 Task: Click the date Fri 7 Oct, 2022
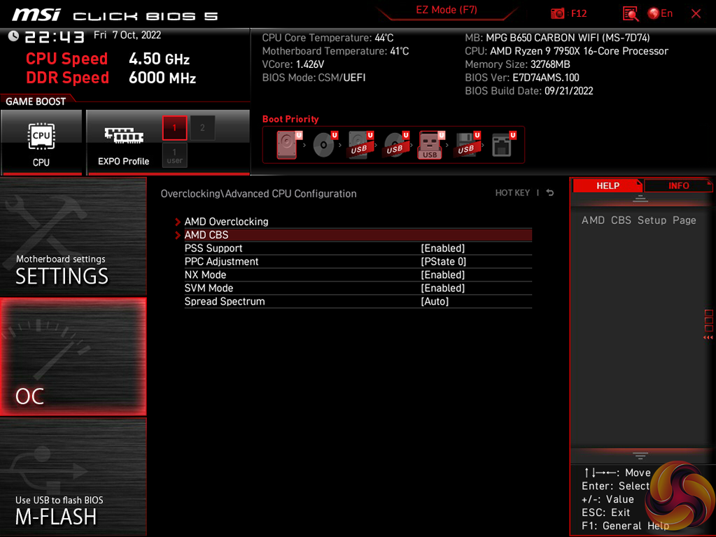pos(127,35)
